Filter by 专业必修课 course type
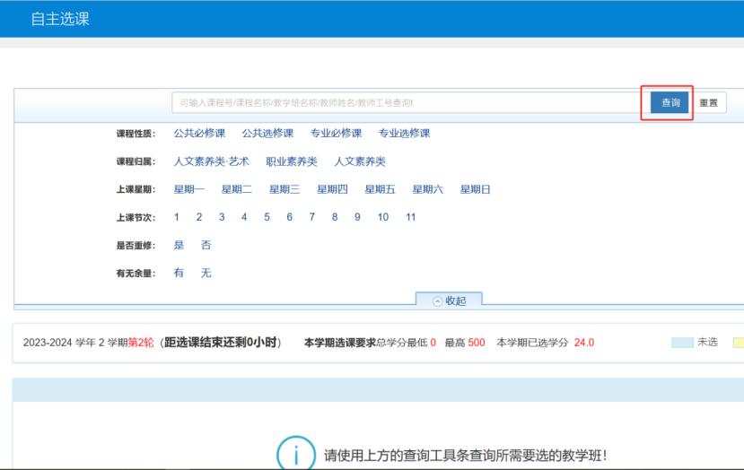Screen dimensions: 744x470 [336, 134]
